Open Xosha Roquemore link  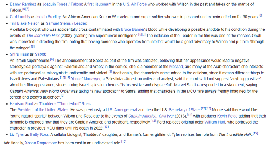click(x=41, y=143)
